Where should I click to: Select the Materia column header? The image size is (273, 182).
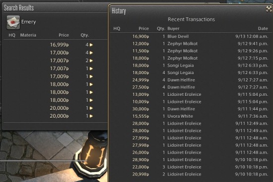(28, 35)
